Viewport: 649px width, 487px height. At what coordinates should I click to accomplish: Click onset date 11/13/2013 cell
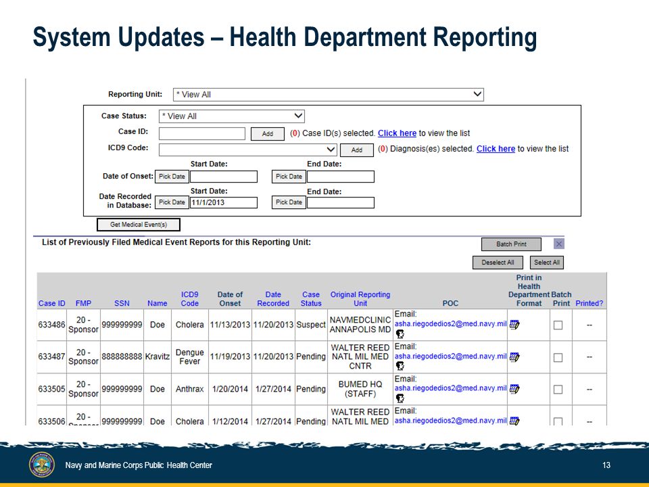(230, 325)
